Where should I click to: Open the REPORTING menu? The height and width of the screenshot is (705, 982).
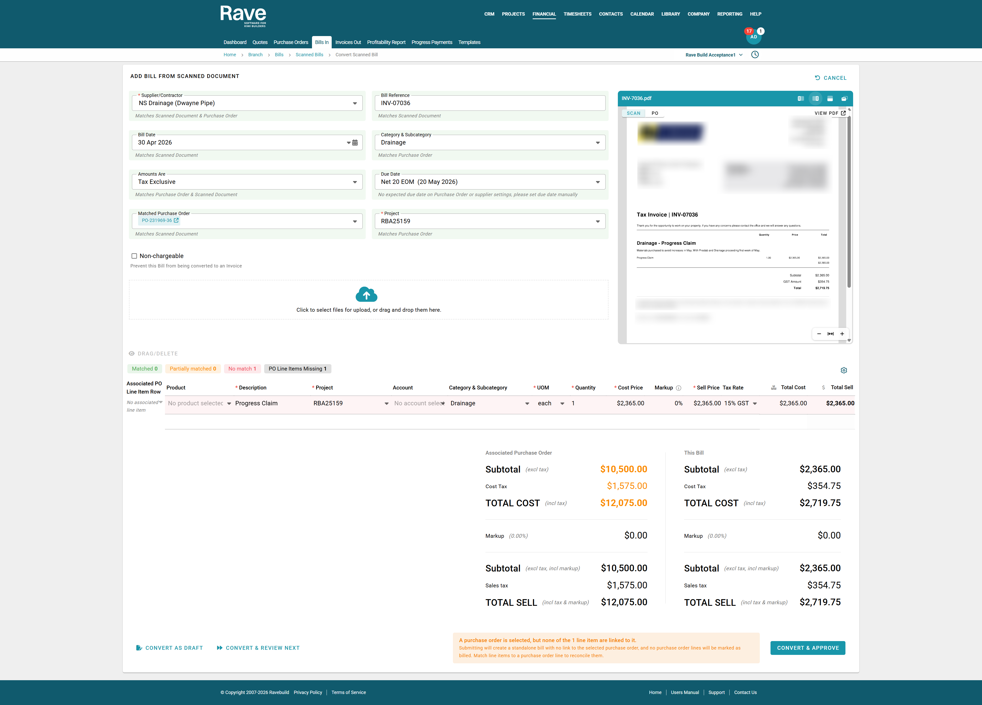(x=730, y=14)
